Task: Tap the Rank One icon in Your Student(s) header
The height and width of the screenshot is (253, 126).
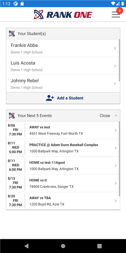Action: [12, 34]
